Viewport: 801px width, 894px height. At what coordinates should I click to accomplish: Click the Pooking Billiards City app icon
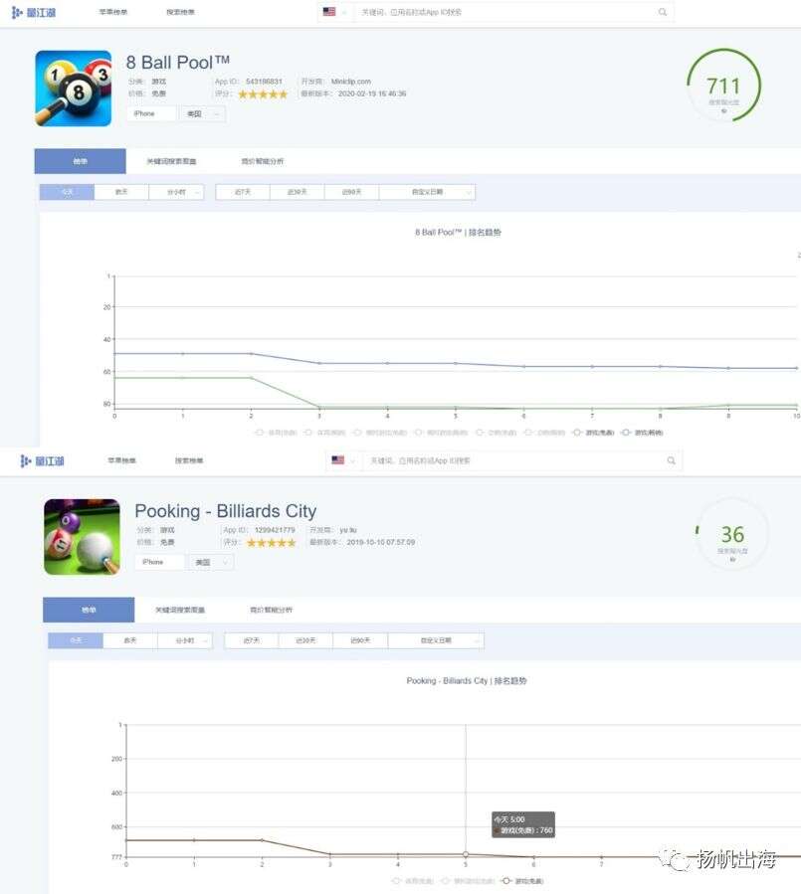point(83,537)
